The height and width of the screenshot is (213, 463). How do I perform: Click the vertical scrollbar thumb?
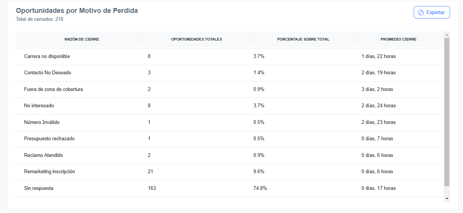click(x=447, y=112)
